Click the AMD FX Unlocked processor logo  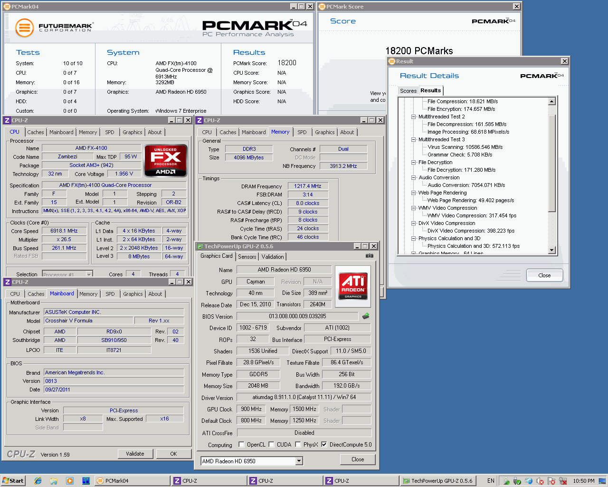coord(165,161)
